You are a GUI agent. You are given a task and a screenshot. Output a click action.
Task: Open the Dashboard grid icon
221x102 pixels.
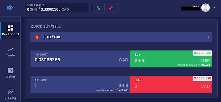click(x=10, y=28)
